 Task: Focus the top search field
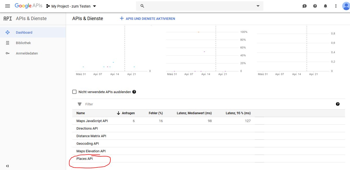(x=199, y=6)
